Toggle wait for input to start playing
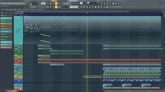Viewport: 165px width, 92px height. click(x=51, y=3)
